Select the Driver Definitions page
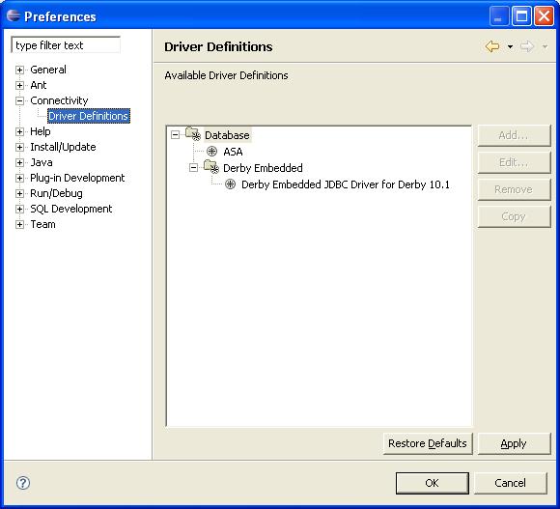 pyautogui.click(x=89, y=116)
